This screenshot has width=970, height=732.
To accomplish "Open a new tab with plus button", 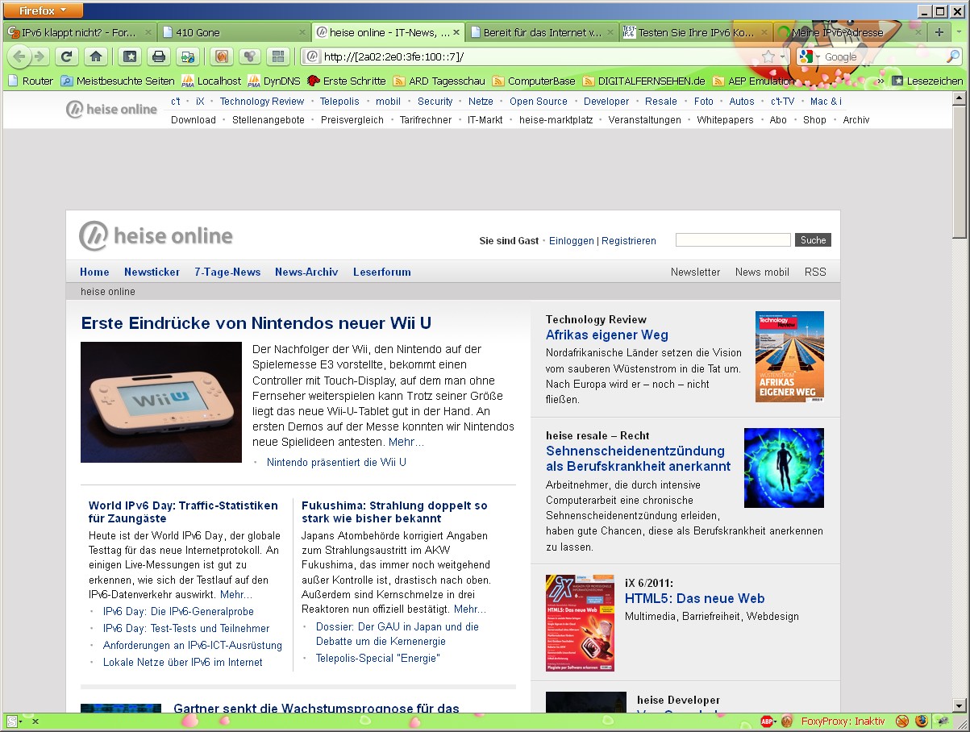I will click(x=939, y=32).
